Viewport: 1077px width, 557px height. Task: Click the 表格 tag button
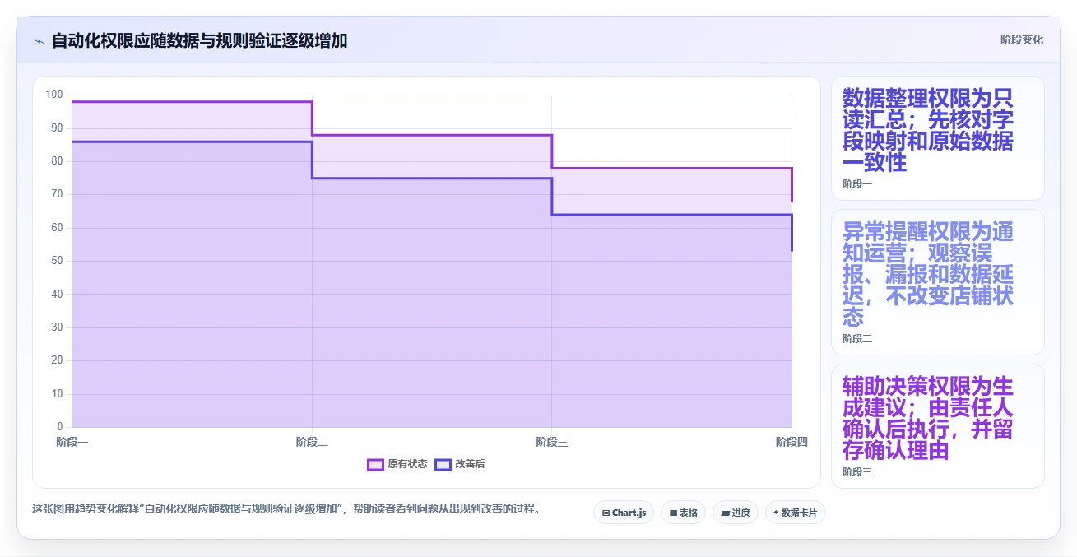(683, 513)
